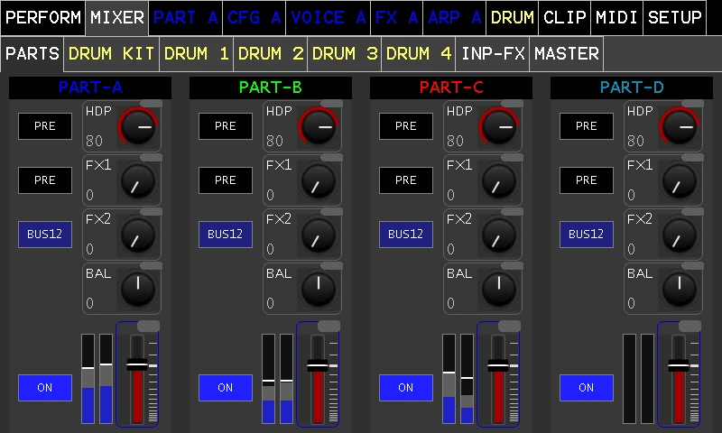Select the DRUM 1 sub-tab
Image resolution: width=722 pixels, height=433 pixels.
pos(197,54)
